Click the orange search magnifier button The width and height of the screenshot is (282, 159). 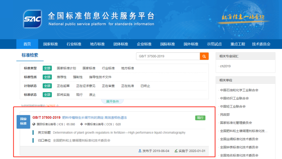(204, 56)
